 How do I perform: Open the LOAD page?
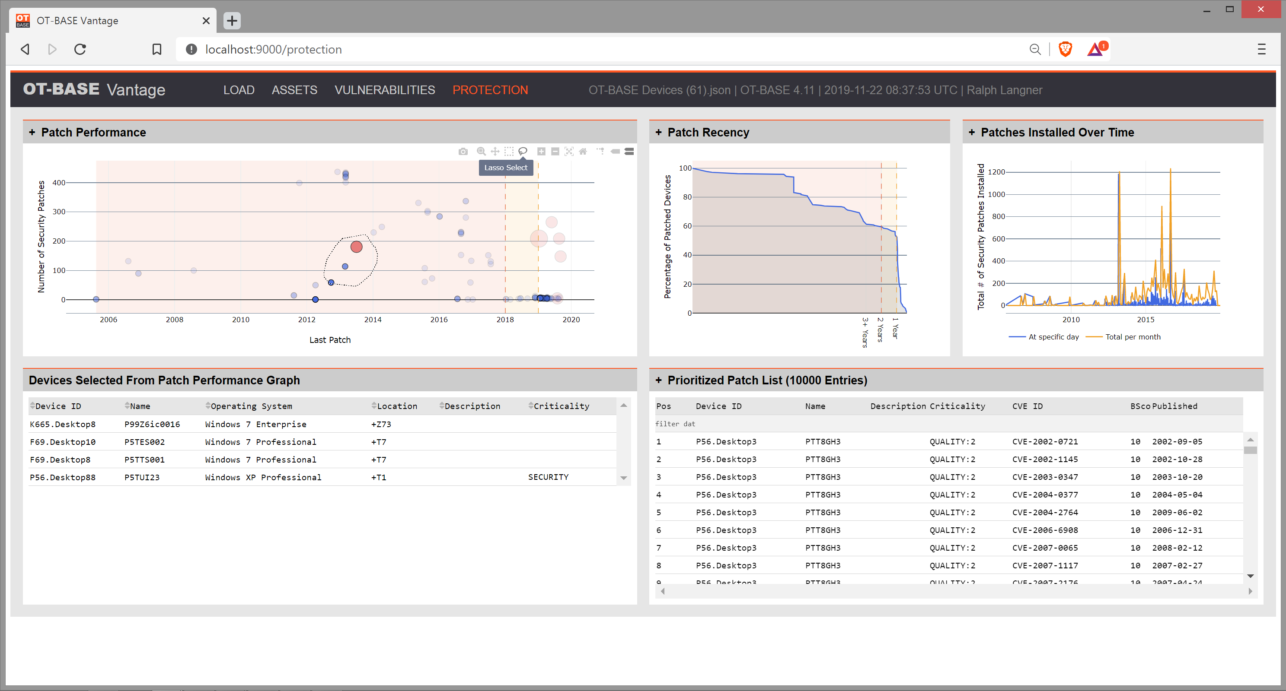point(239,90)
